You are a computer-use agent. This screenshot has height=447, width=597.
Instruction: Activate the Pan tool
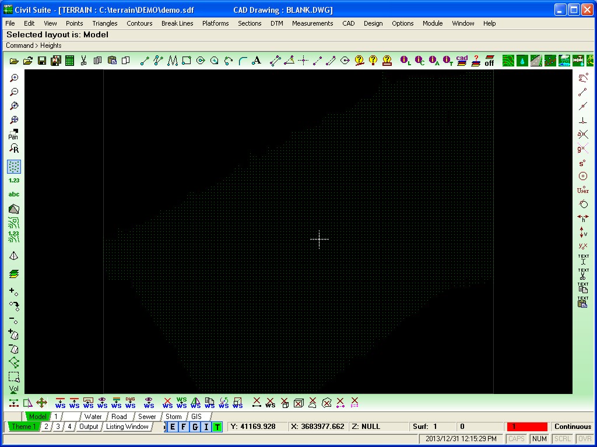(13, 135)
